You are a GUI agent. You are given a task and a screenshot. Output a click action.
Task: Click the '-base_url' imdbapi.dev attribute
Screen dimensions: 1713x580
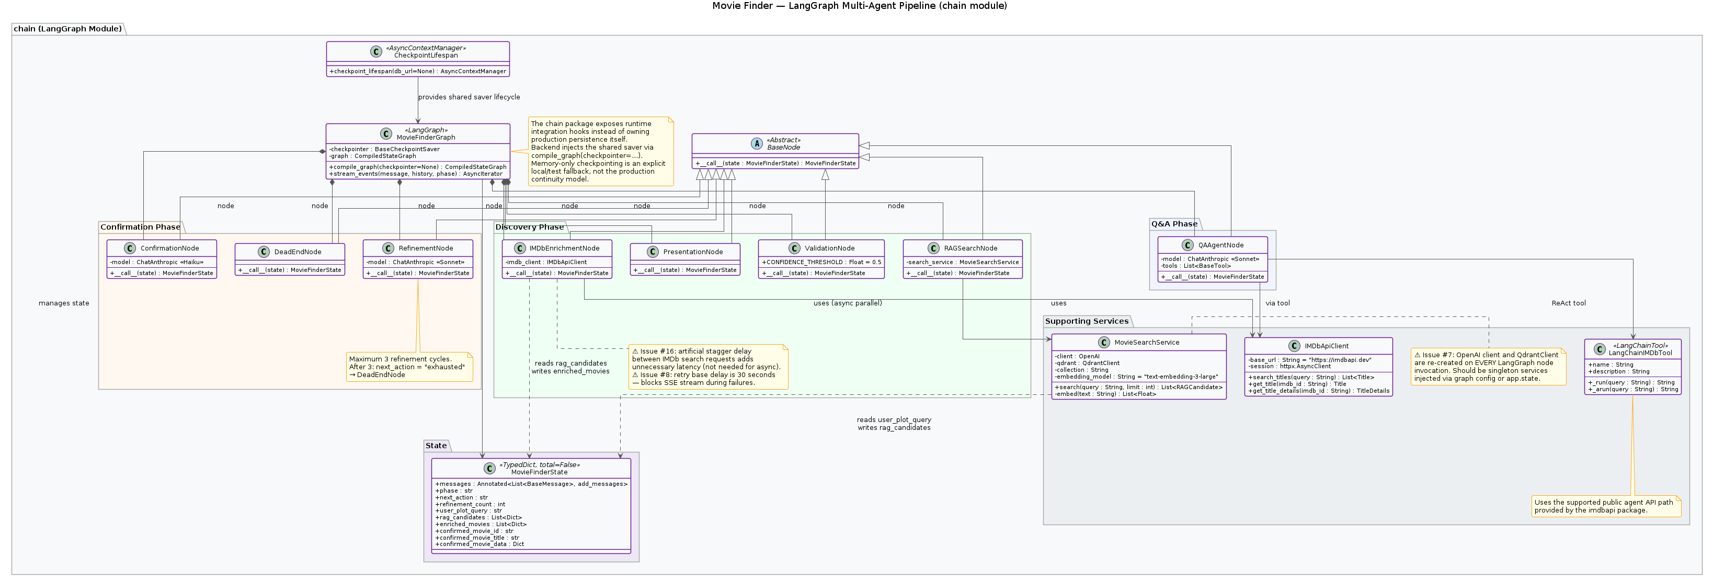(1309, 360)
